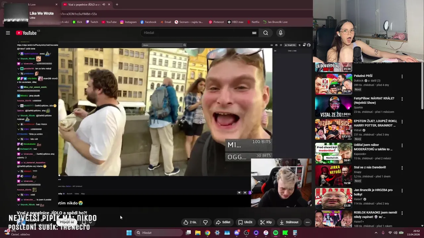Image resolution: width=424 pixels, height=238 pixels.
Task: Open options for Jan Brunclík je HROZBA video
Action: point(402,191)
